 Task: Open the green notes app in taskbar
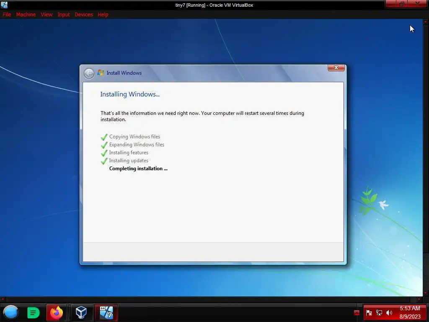34,313
